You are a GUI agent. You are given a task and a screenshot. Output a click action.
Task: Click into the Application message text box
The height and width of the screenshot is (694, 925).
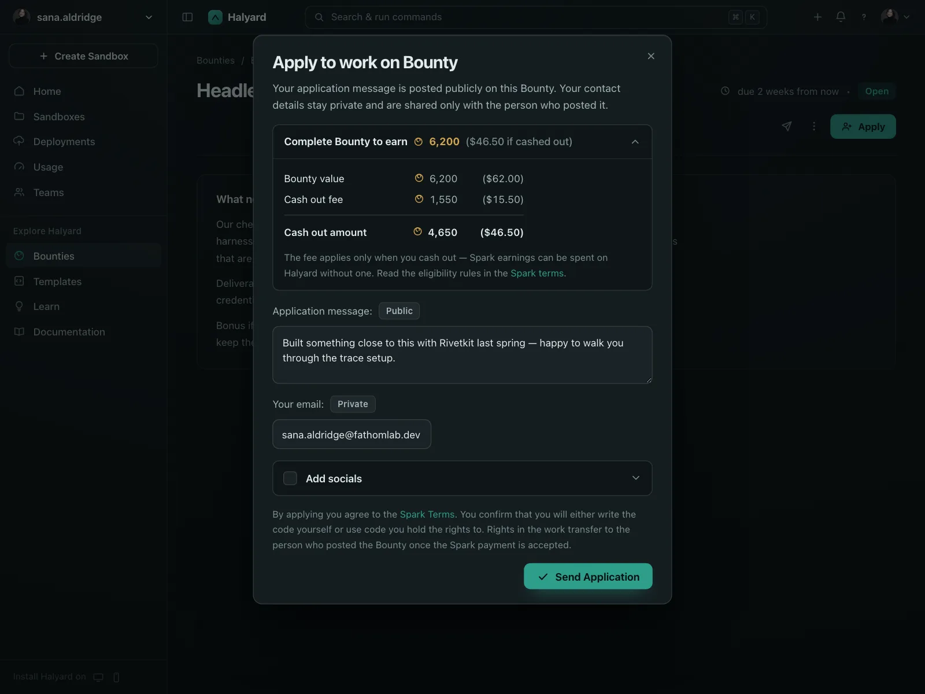462,355
